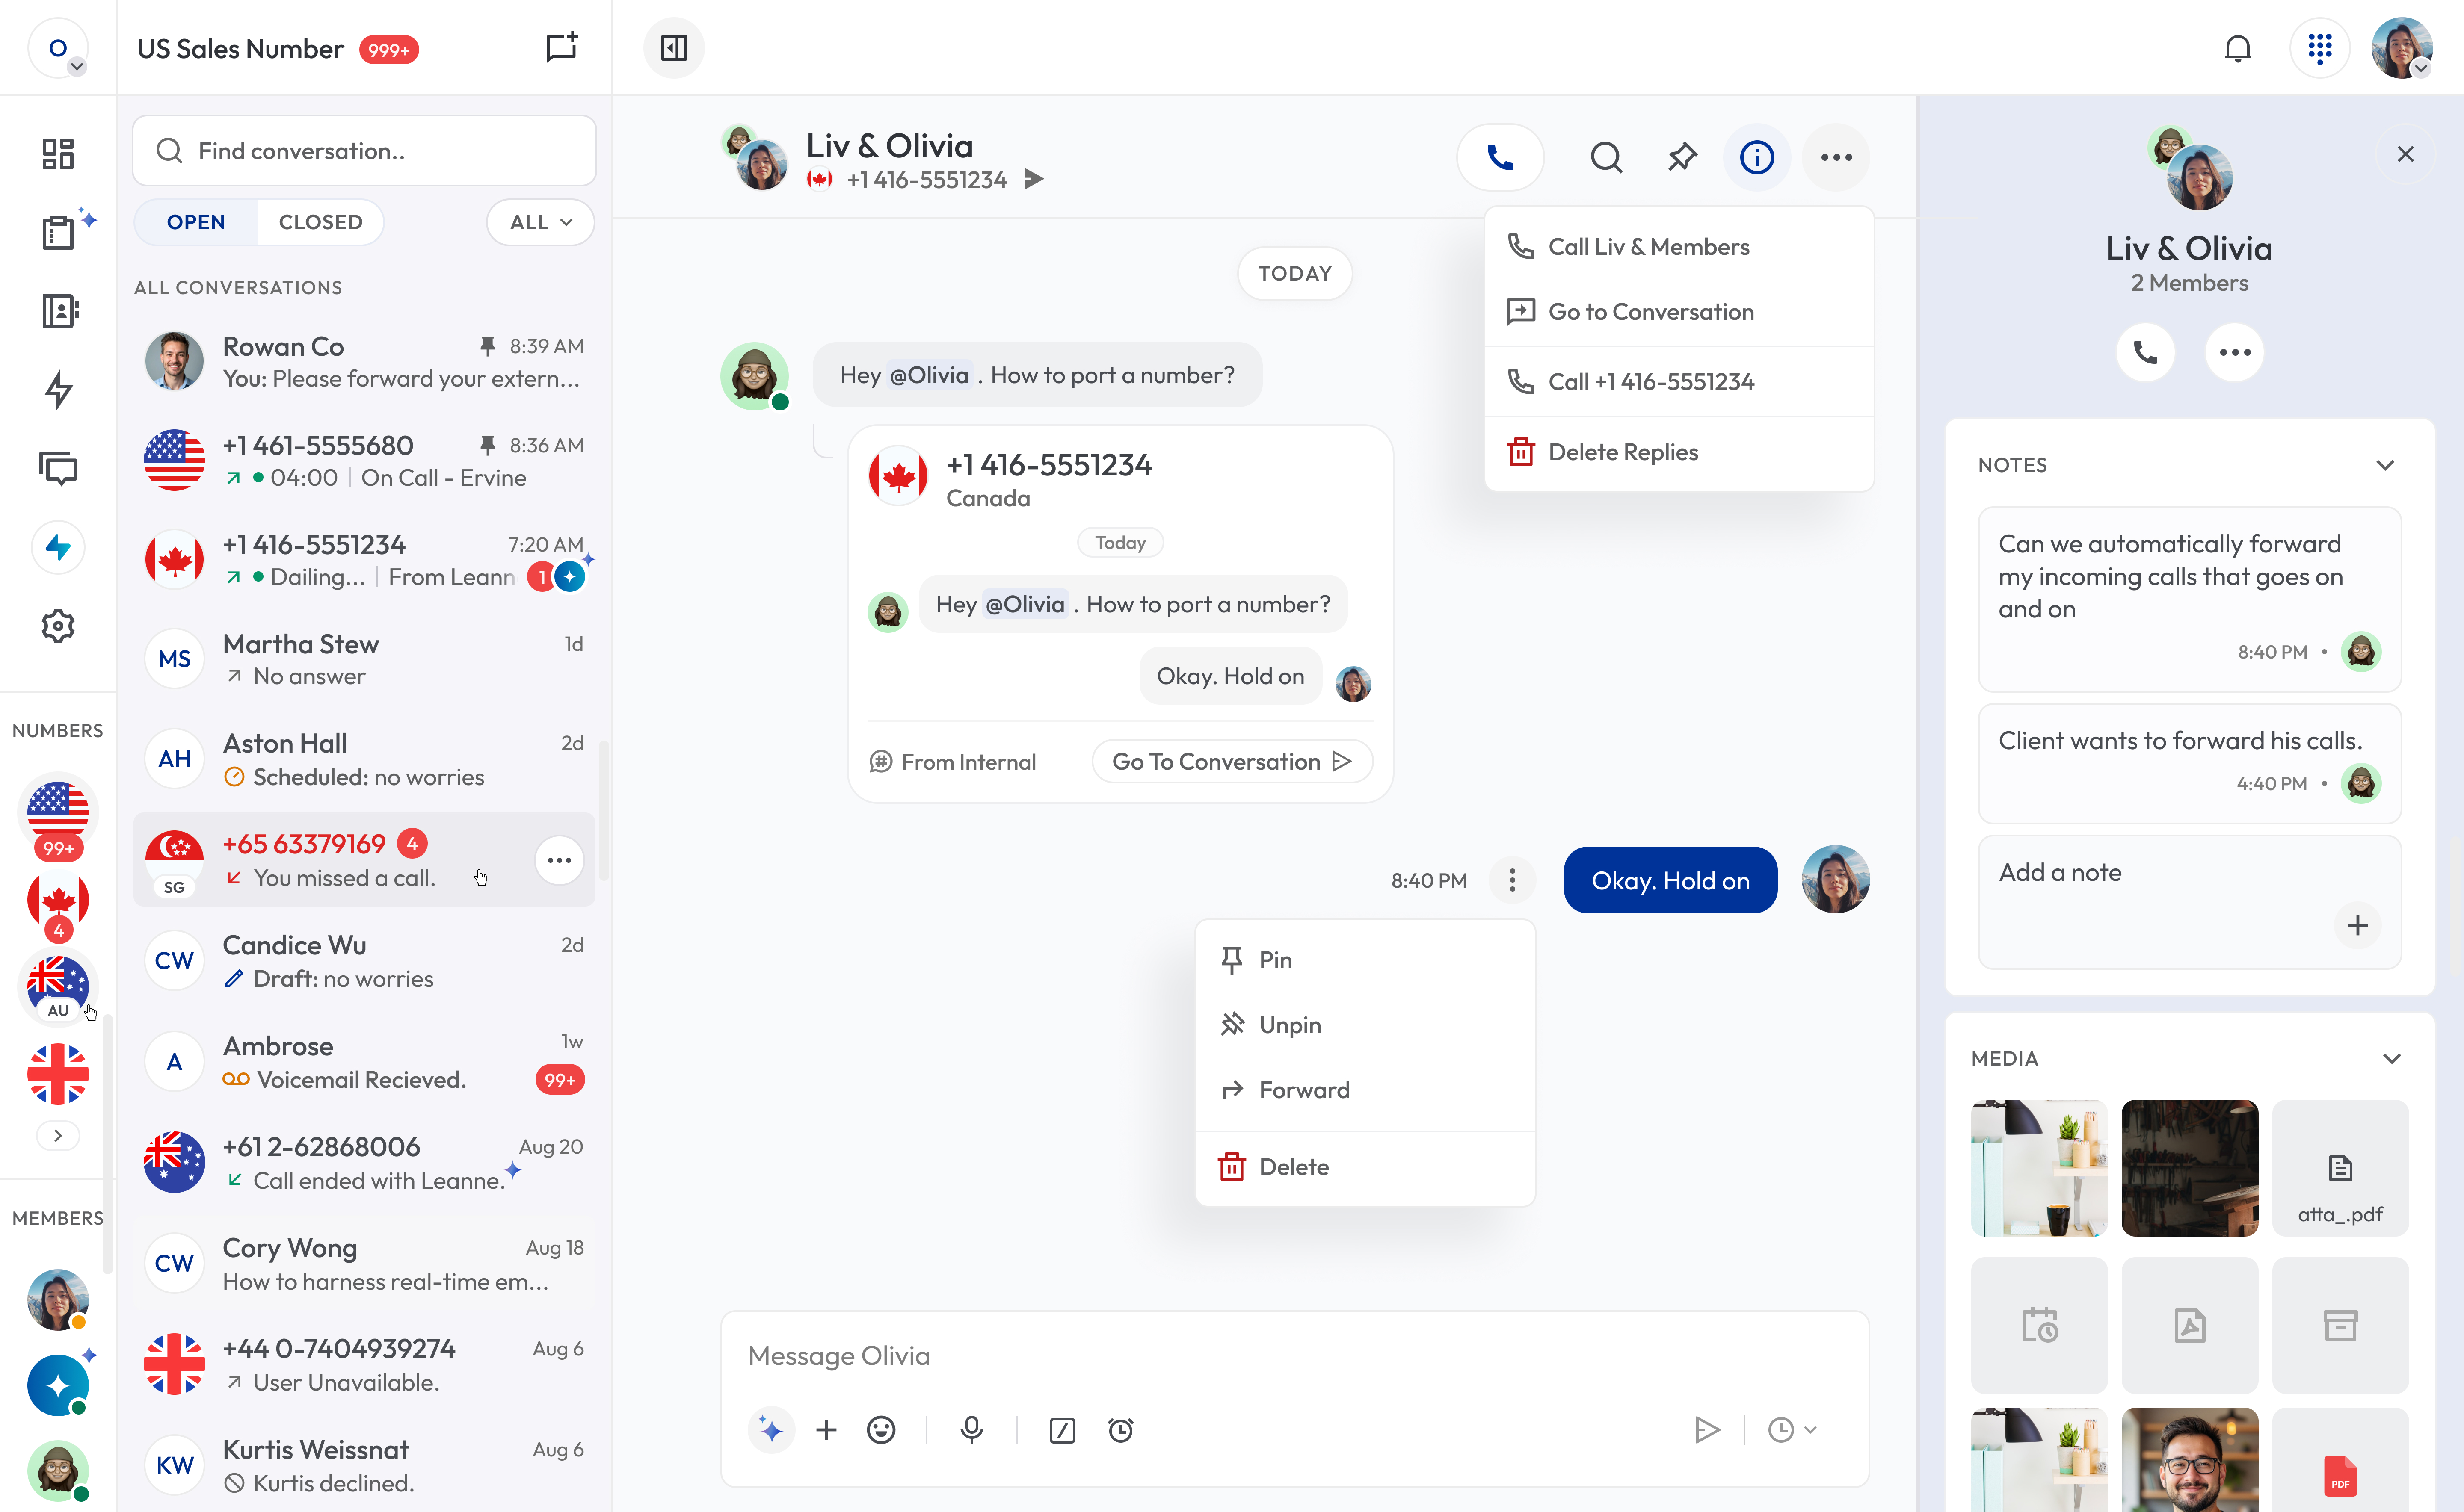Choose Forward in message context menu
The height and width of the screenshot is (1512, 2464).
pyautogui.click(x=1365, y=1090)
